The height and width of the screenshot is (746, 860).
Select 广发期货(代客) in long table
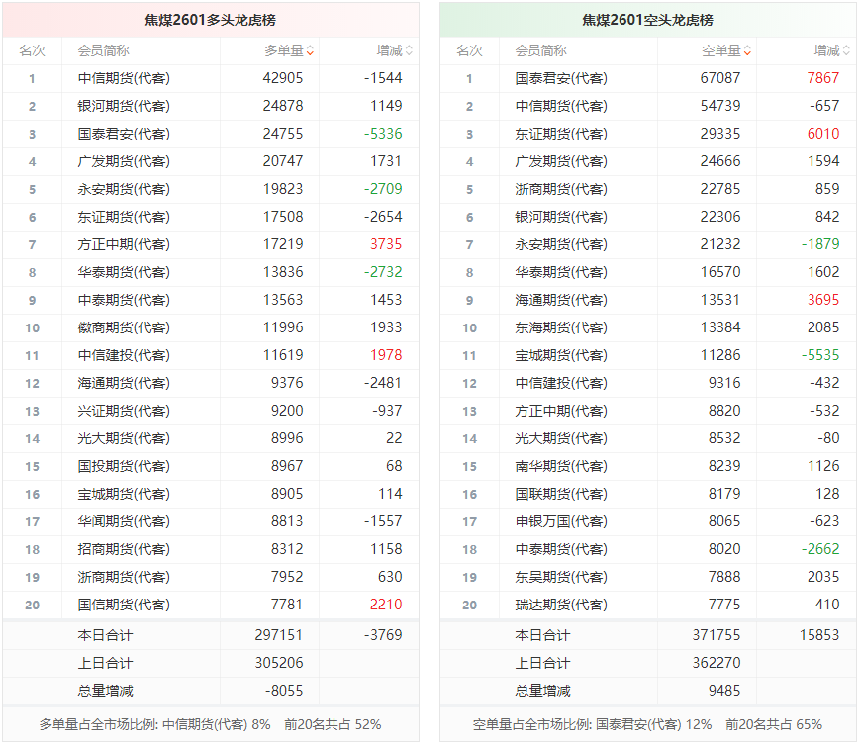(124, 161)
